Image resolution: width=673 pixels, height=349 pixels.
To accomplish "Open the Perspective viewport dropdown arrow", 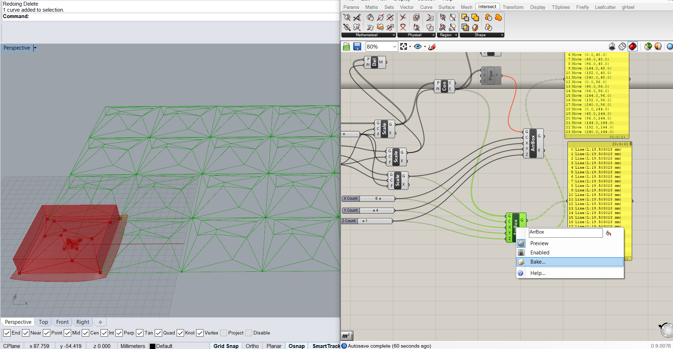I will 35,48.
